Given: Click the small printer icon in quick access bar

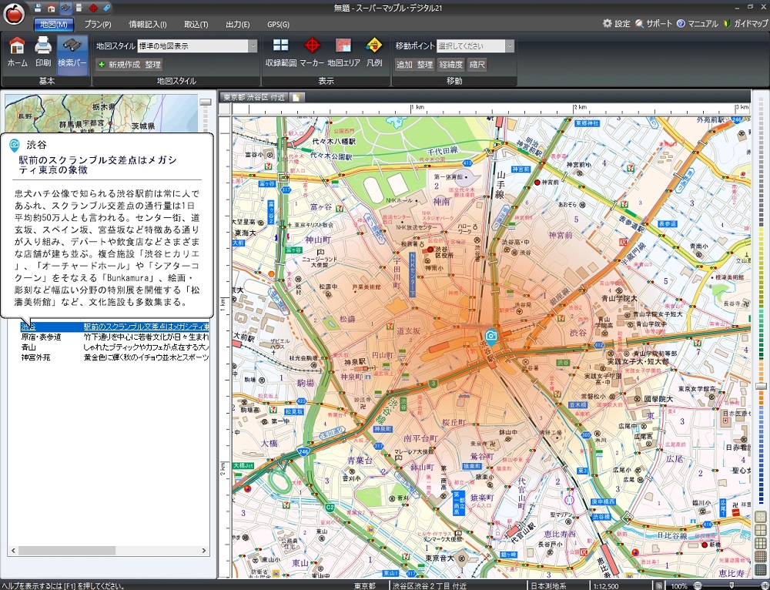Looking at the screenshot, I should [x=79, y=8].
